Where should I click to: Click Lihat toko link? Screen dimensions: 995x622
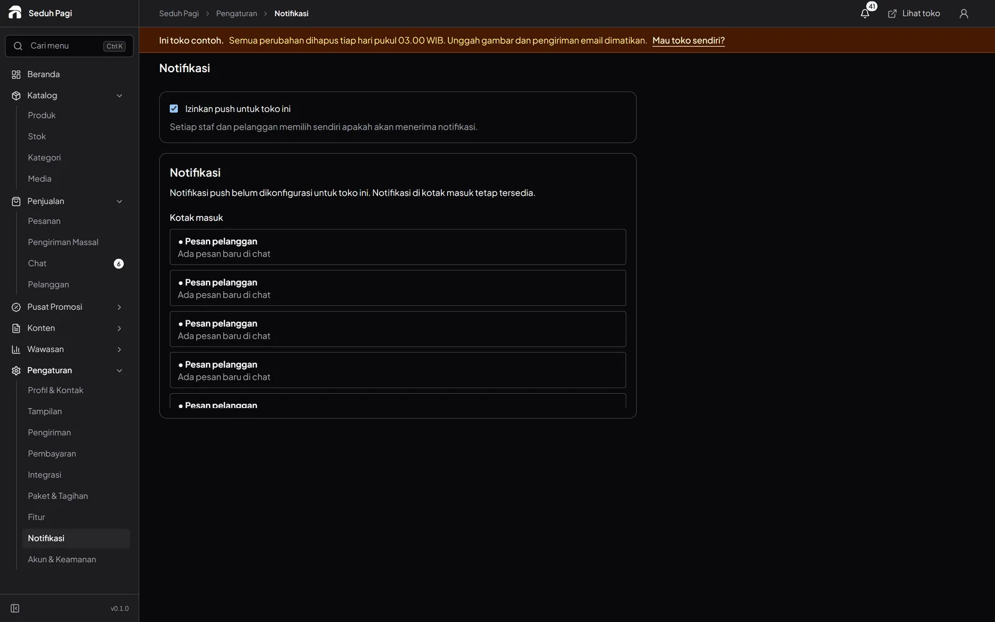pos(914,14)
